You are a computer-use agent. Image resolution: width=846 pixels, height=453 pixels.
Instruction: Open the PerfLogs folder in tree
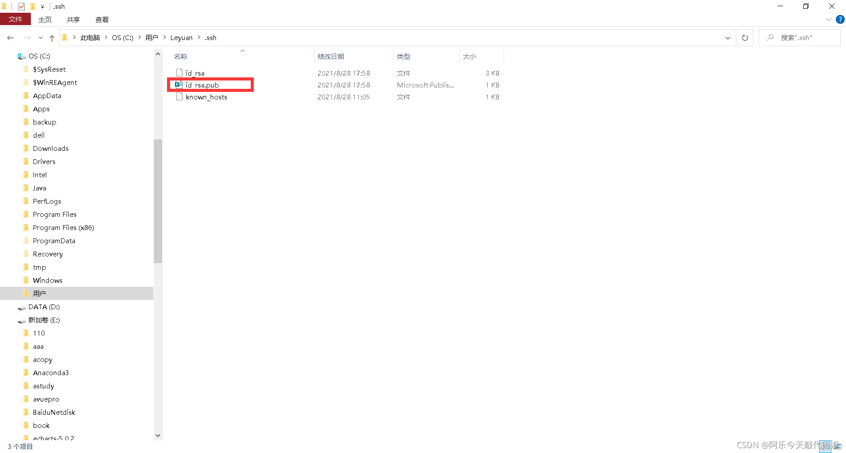click(47, 201)
